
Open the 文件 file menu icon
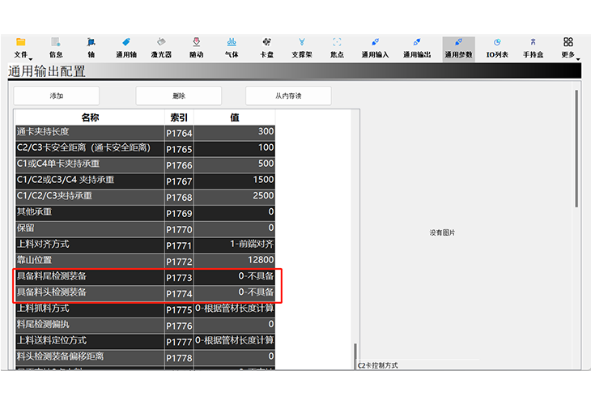tap(21, 47)
